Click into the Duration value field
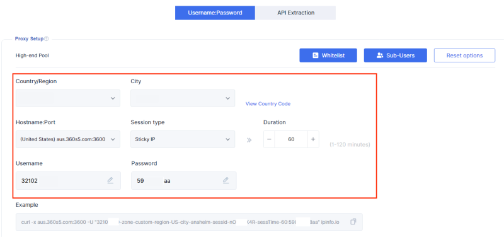504x237 pixels. click(291, 139)
